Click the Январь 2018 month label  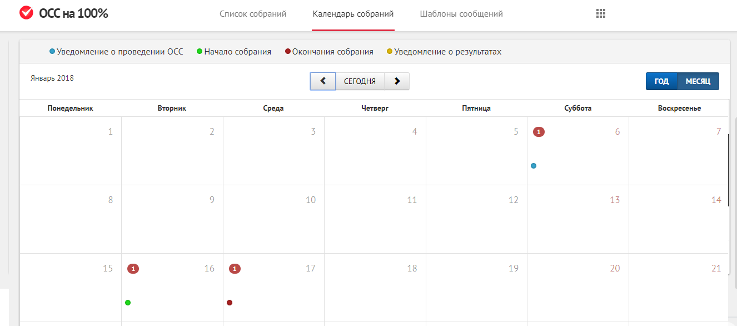click(x=52, y=78)
